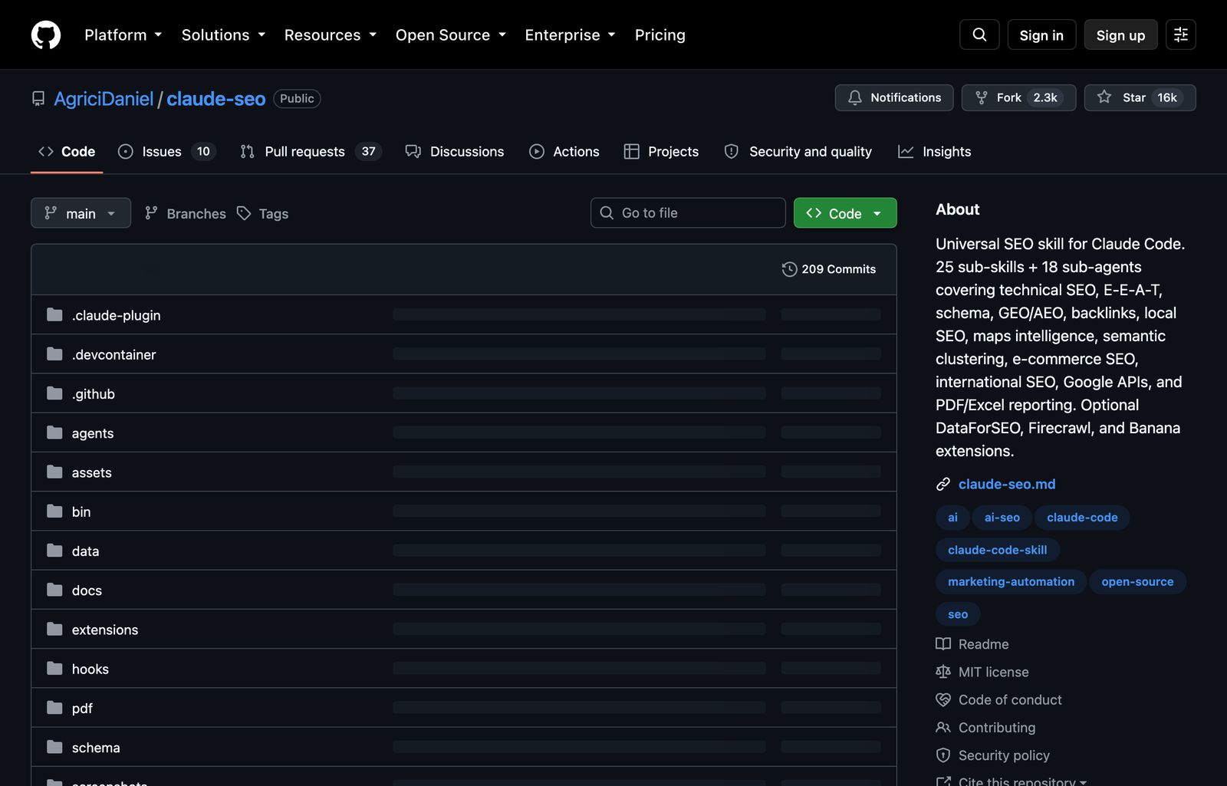Open the Discussions tab

point(455,152)
